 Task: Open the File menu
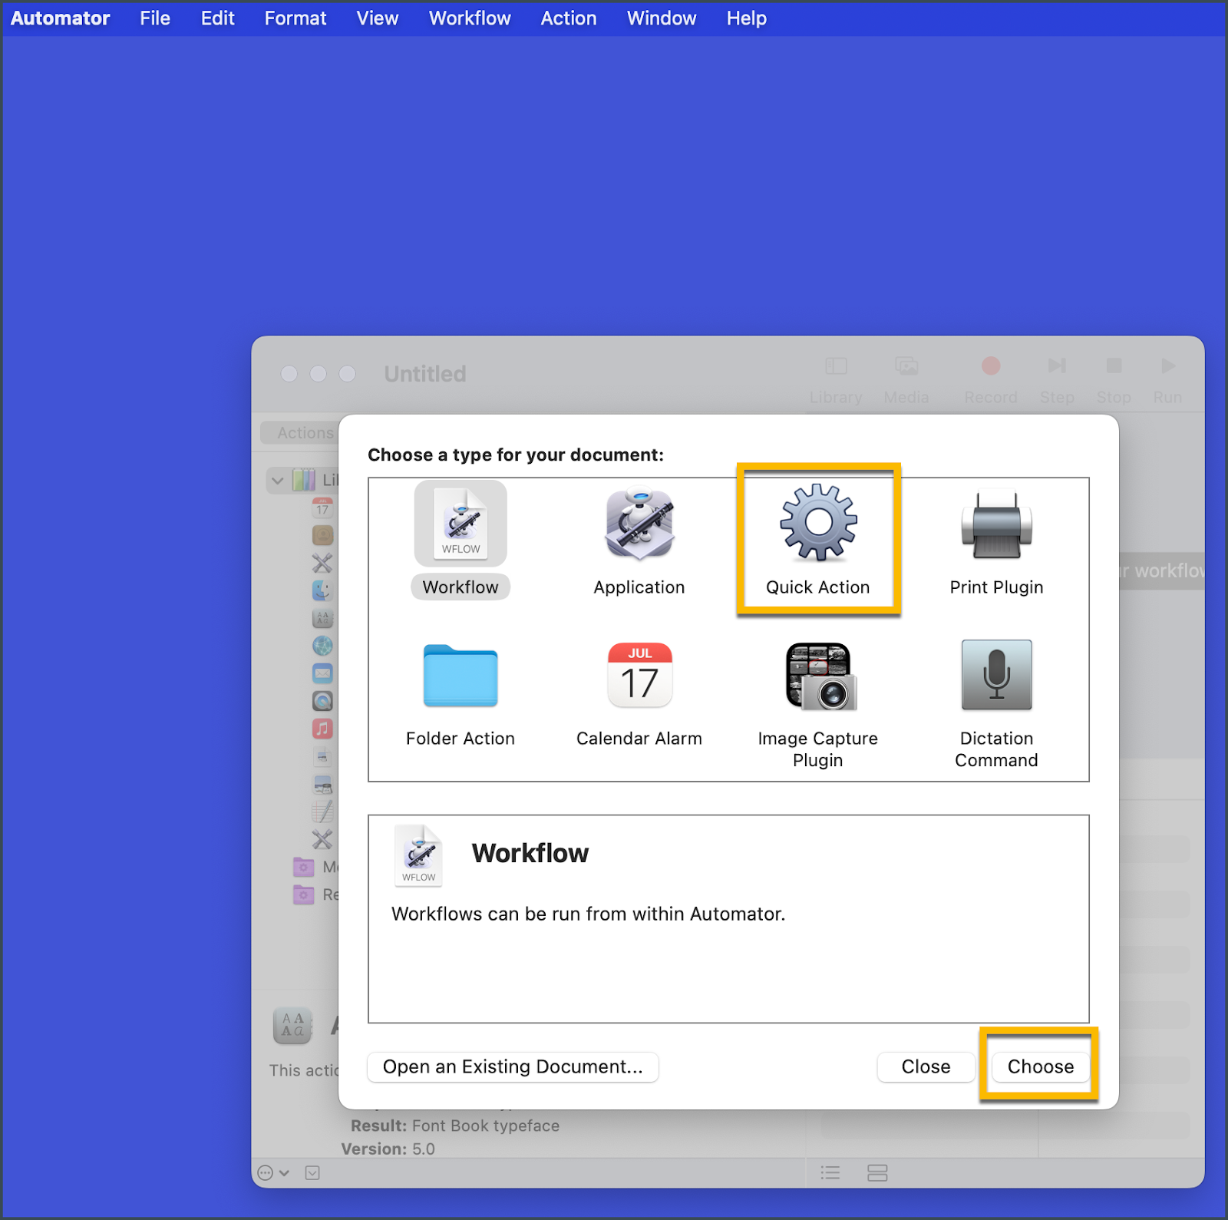155,18
